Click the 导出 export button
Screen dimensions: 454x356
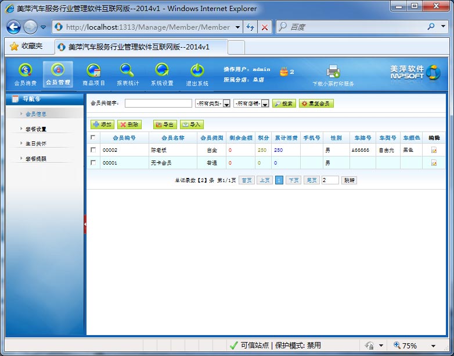tap(165, 124)
